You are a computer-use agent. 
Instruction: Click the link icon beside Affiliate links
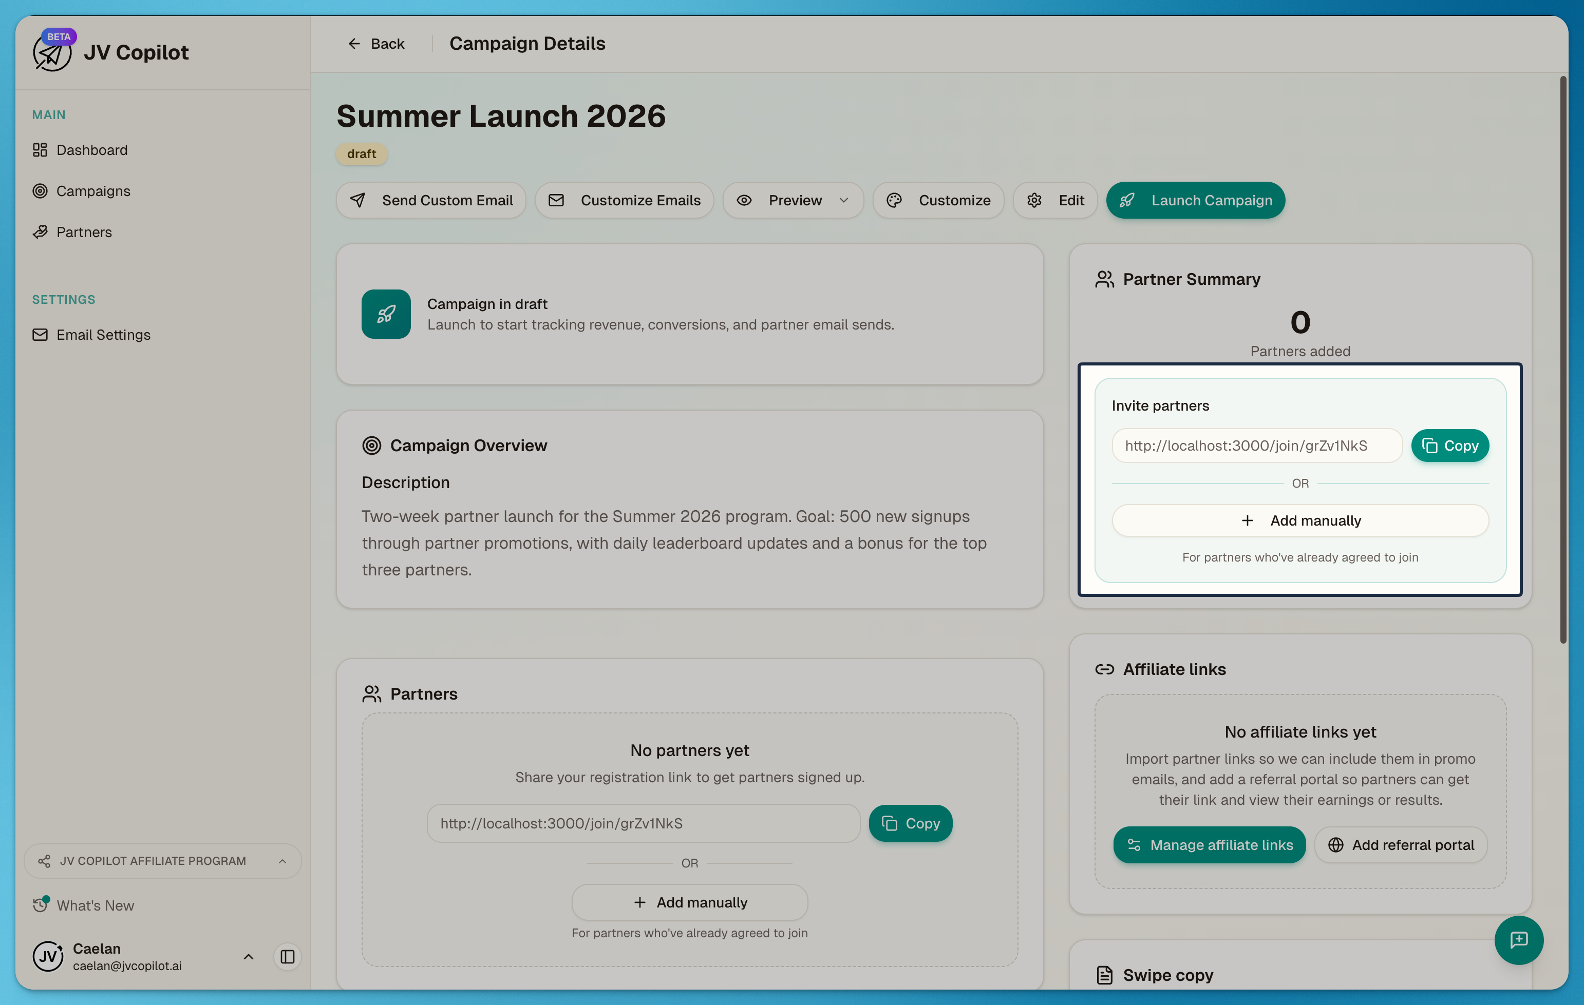pyautogui.click(x=1104, y=669)
